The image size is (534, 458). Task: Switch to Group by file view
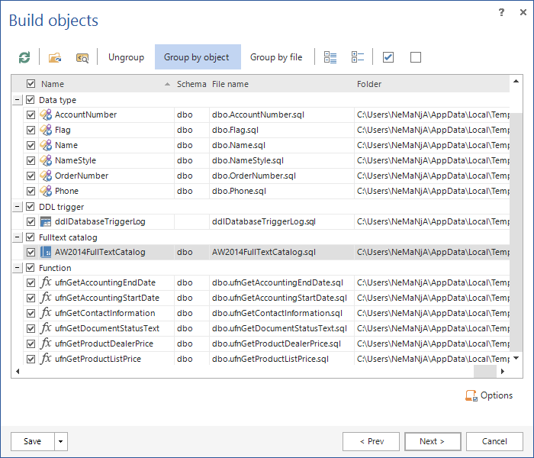276,57
